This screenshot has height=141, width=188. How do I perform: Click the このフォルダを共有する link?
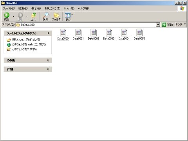pyautogui.click(x=25, y=49)
